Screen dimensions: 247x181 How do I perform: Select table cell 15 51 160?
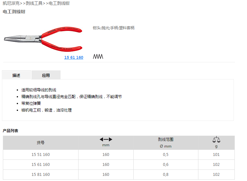tap(41, 155)
